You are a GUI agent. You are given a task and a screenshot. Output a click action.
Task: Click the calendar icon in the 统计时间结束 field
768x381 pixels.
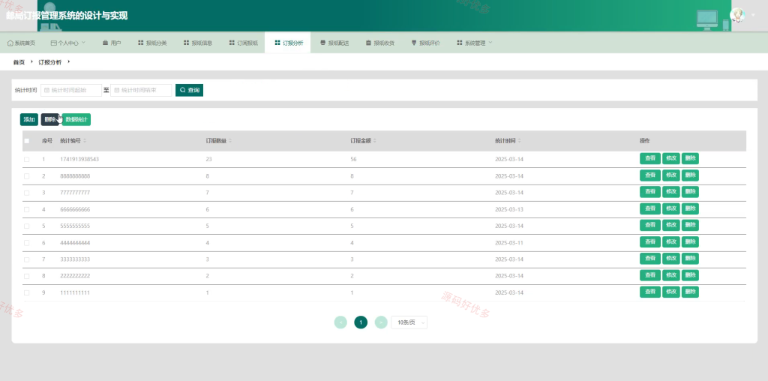[116, 90]
